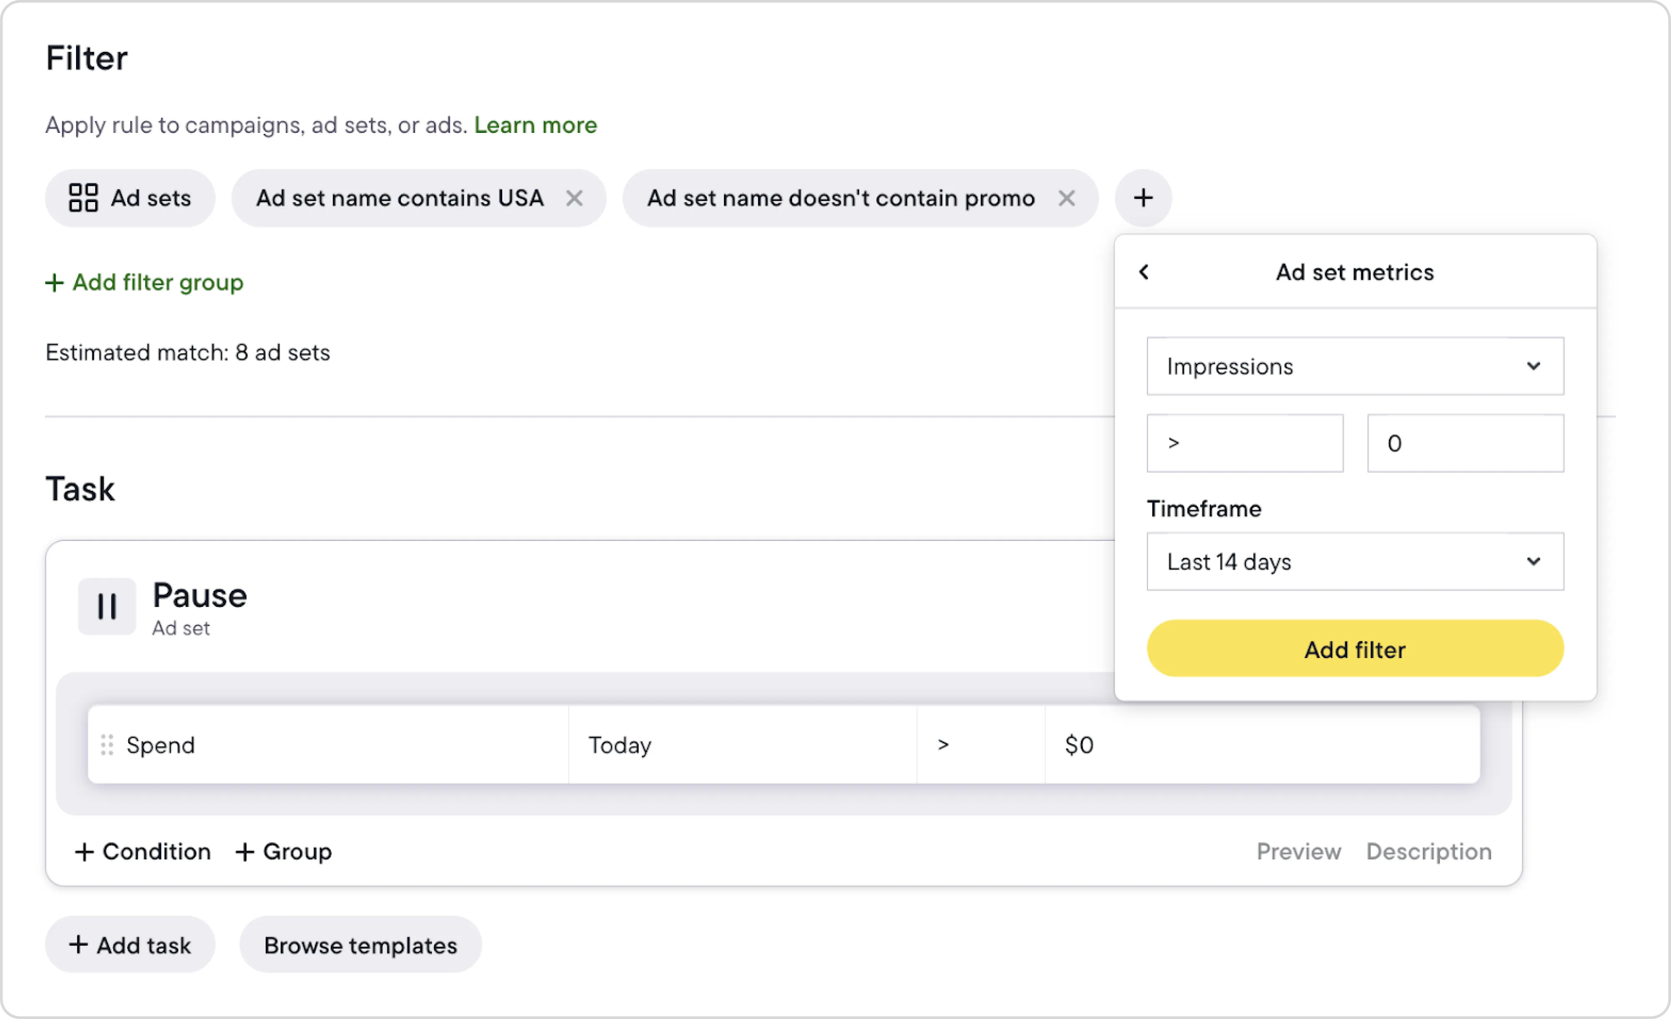Click Add filter group
Viewport: 1671px width, 1019px height.
[x=145, y=282]
